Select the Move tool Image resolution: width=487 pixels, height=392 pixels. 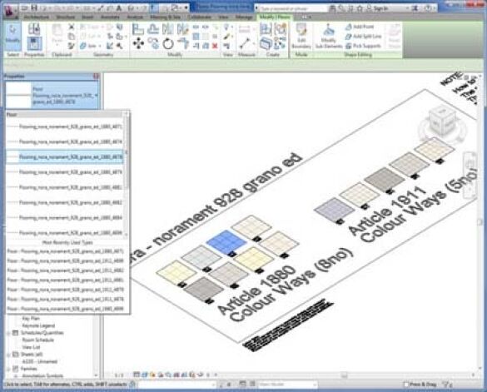pos(138,43)
